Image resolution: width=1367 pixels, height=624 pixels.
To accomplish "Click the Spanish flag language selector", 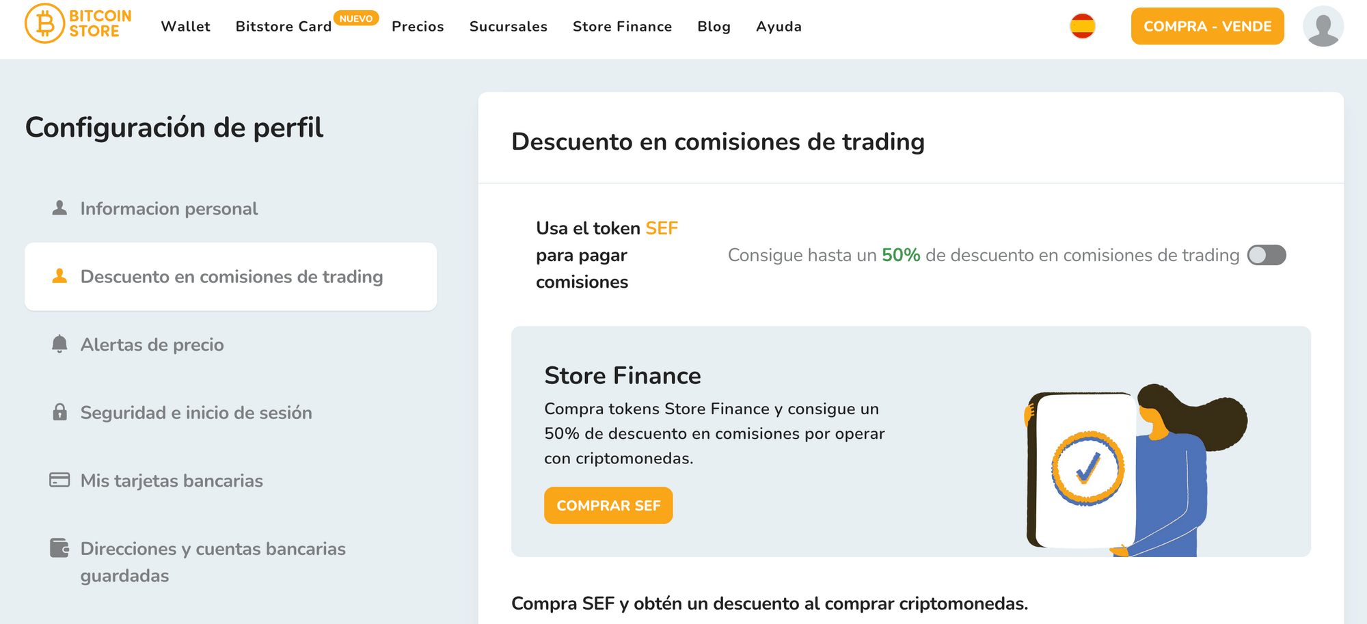I will [1082, 27].
